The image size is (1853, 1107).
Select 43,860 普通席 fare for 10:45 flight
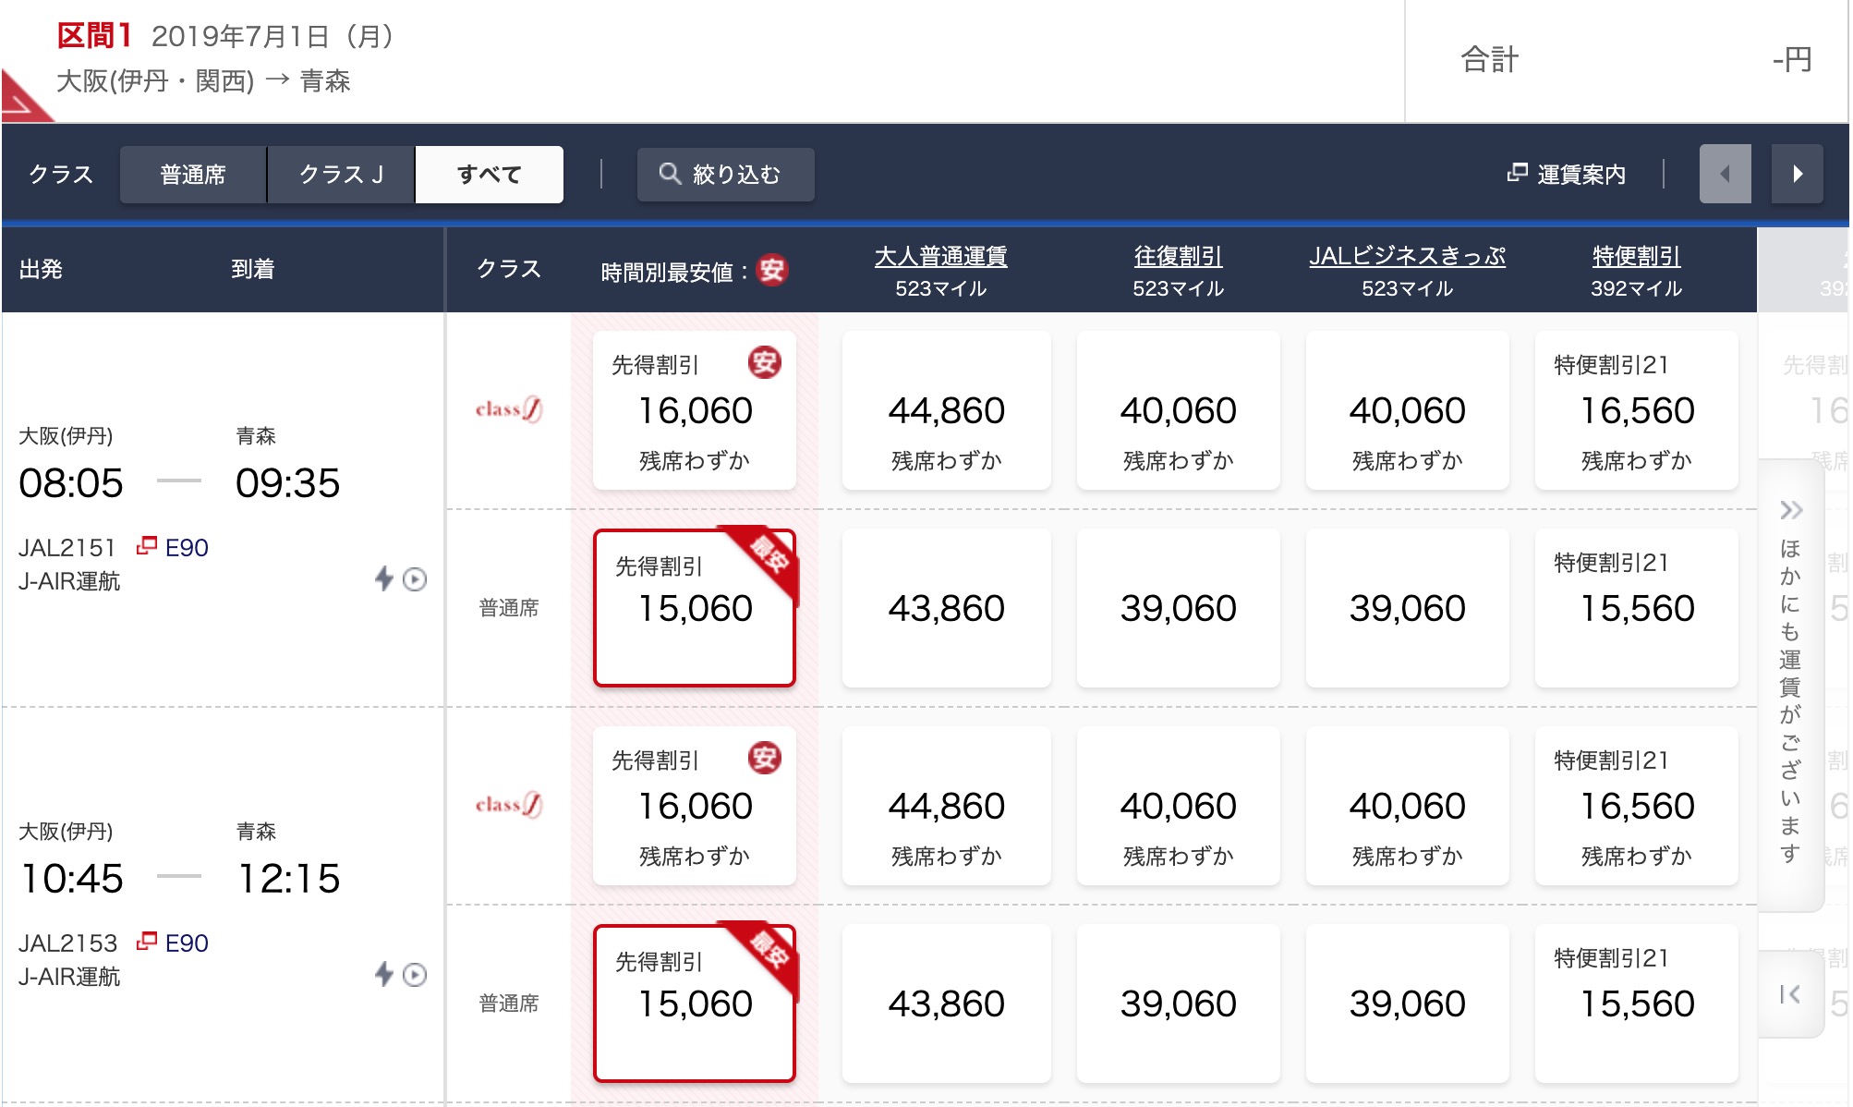coord(946,1004)
